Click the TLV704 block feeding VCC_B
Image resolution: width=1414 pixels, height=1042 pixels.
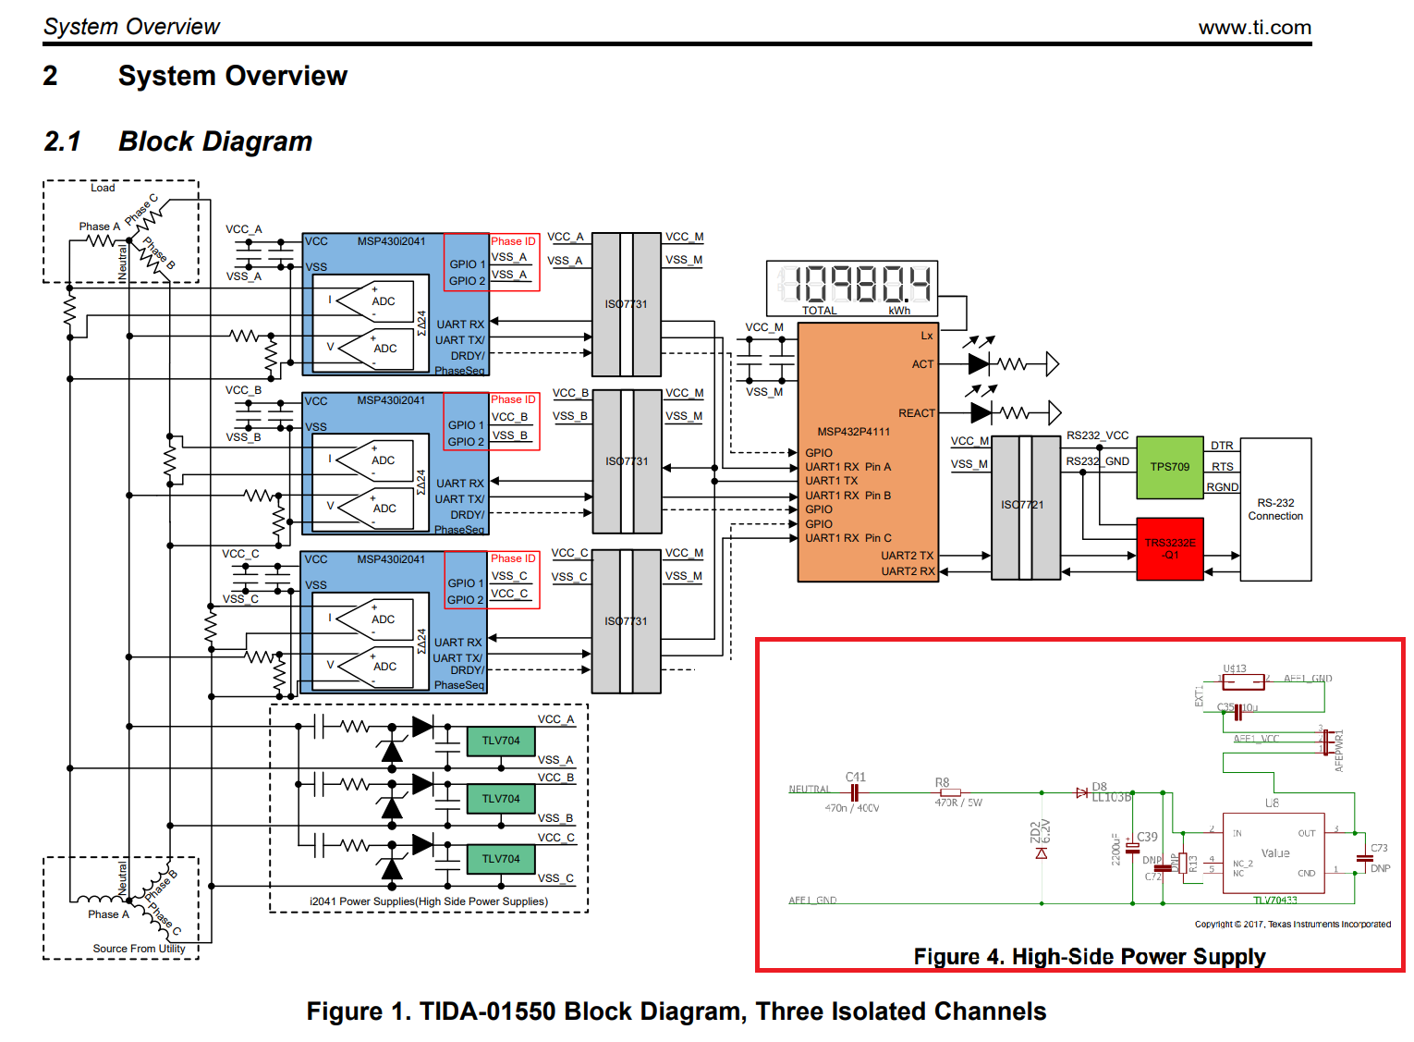click(x=501, y=799)
